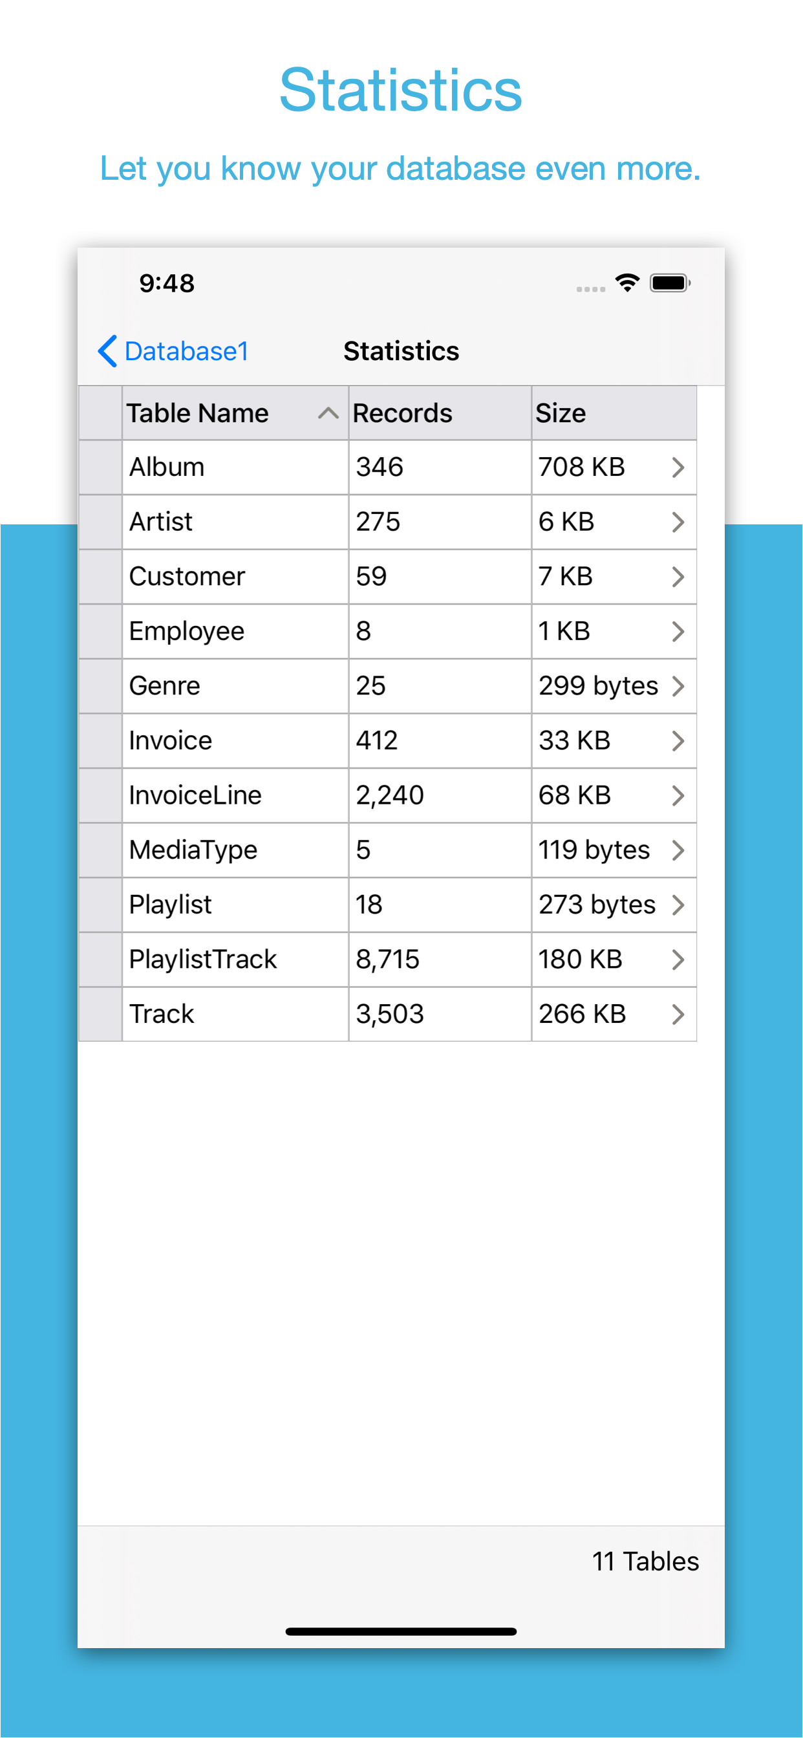Expand the Customer table row chevron
Viewport: 803px width, 1738px height.
678,576
